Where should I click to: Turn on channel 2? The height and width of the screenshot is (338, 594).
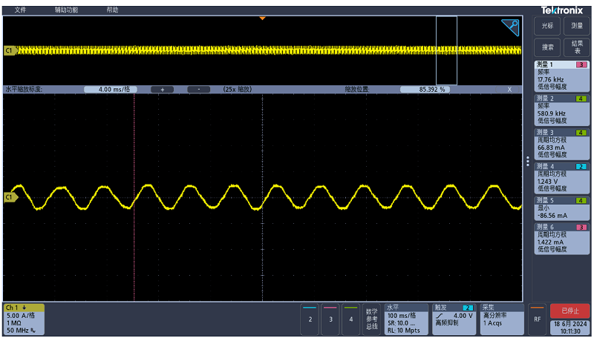pos(310,318)
